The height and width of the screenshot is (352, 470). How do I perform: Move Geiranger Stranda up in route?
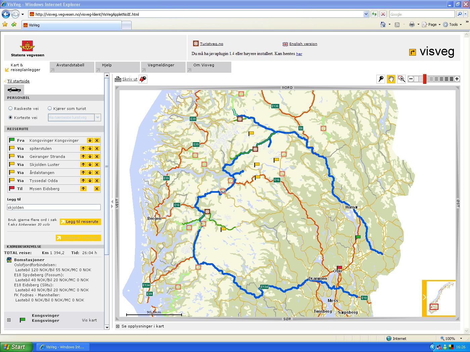[83, 157]
